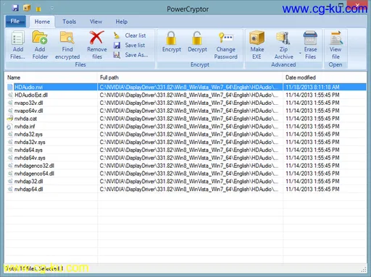Sort by Date modified column header
Image resolution: width=371 pixels, height=277 pixels.
[x=325, y=77]
